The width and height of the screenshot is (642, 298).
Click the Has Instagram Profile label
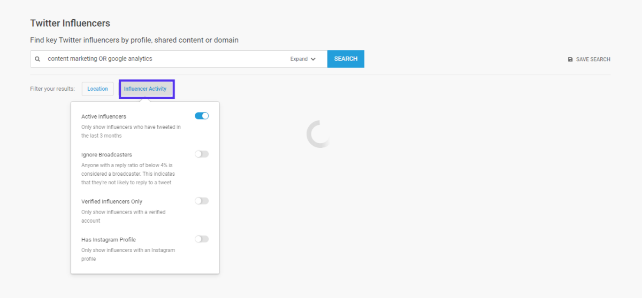point(109,240)
